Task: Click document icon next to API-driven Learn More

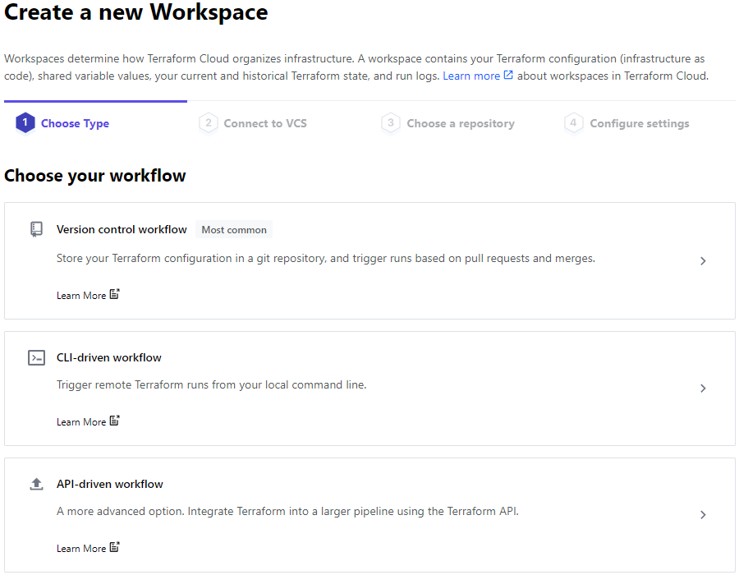Action: 114,547
